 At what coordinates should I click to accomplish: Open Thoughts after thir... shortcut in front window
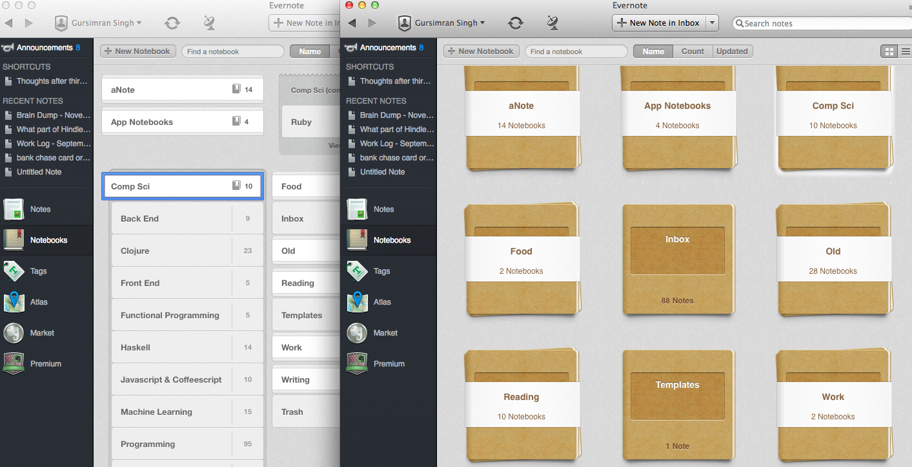pyautogui.click(x=390, y=81)
